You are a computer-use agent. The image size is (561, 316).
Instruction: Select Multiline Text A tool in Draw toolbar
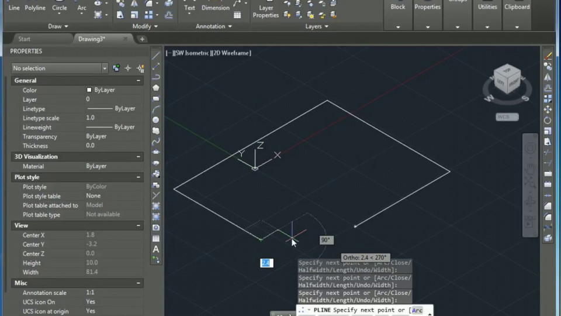(x=155, y=249)
